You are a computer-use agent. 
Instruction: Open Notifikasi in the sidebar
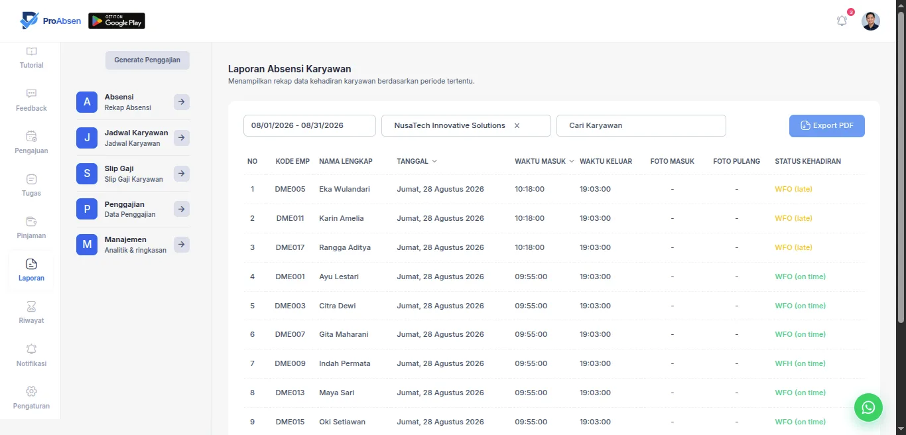[31, 355]
